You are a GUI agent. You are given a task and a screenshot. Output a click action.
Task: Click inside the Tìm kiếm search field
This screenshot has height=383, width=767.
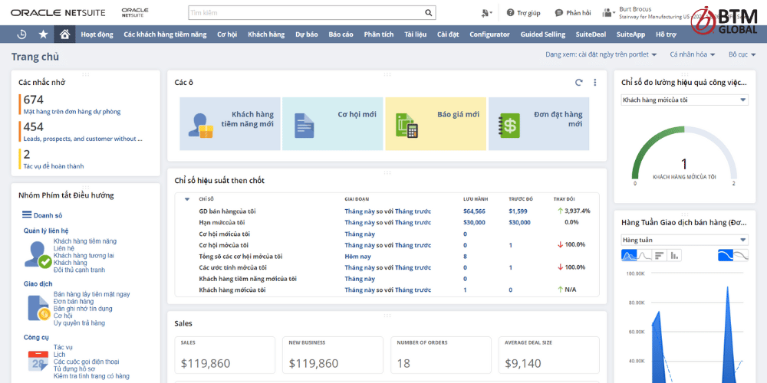tap(306, 13)
